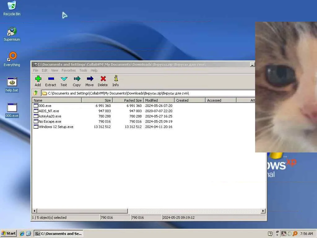
Task: Click the Move toolbar icon
Action: point(90,78)
